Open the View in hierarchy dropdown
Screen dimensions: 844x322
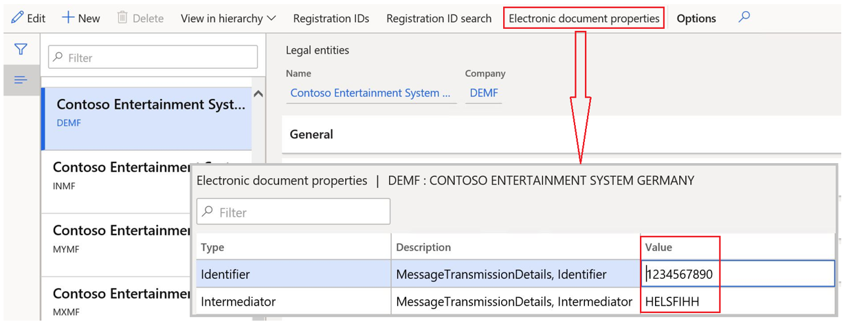(228, 18)
